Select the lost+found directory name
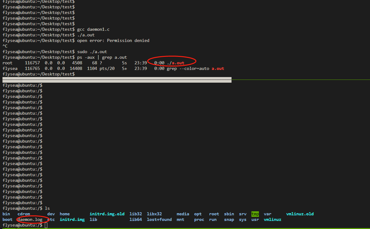370x229 pixels. [159, 219]
